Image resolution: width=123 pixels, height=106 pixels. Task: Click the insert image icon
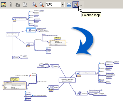[4, 5]
